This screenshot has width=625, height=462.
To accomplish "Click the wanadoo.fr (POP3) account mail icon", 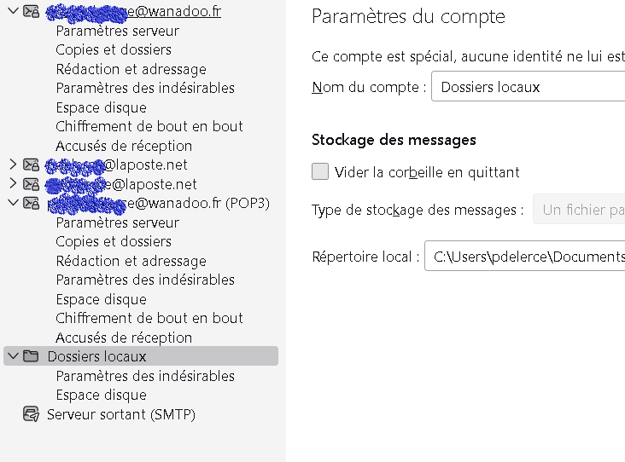I will 31,203.
